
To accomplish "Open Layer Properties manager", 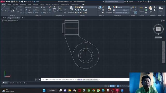I will [x=71, y=10].
